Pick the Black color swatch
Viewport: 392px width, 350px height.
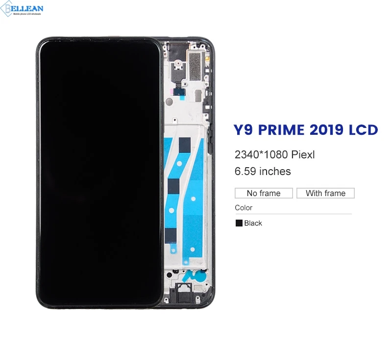239,223
